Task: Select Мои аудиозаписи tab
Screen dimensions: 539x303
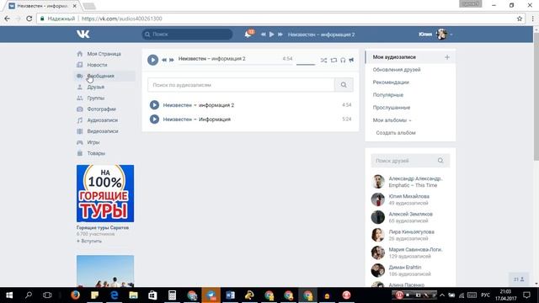Action: 394,57
